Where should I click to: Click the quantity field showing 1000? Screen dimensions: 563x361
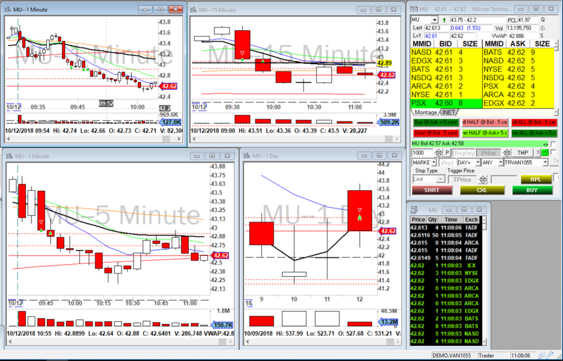click(x=423, y=153)
